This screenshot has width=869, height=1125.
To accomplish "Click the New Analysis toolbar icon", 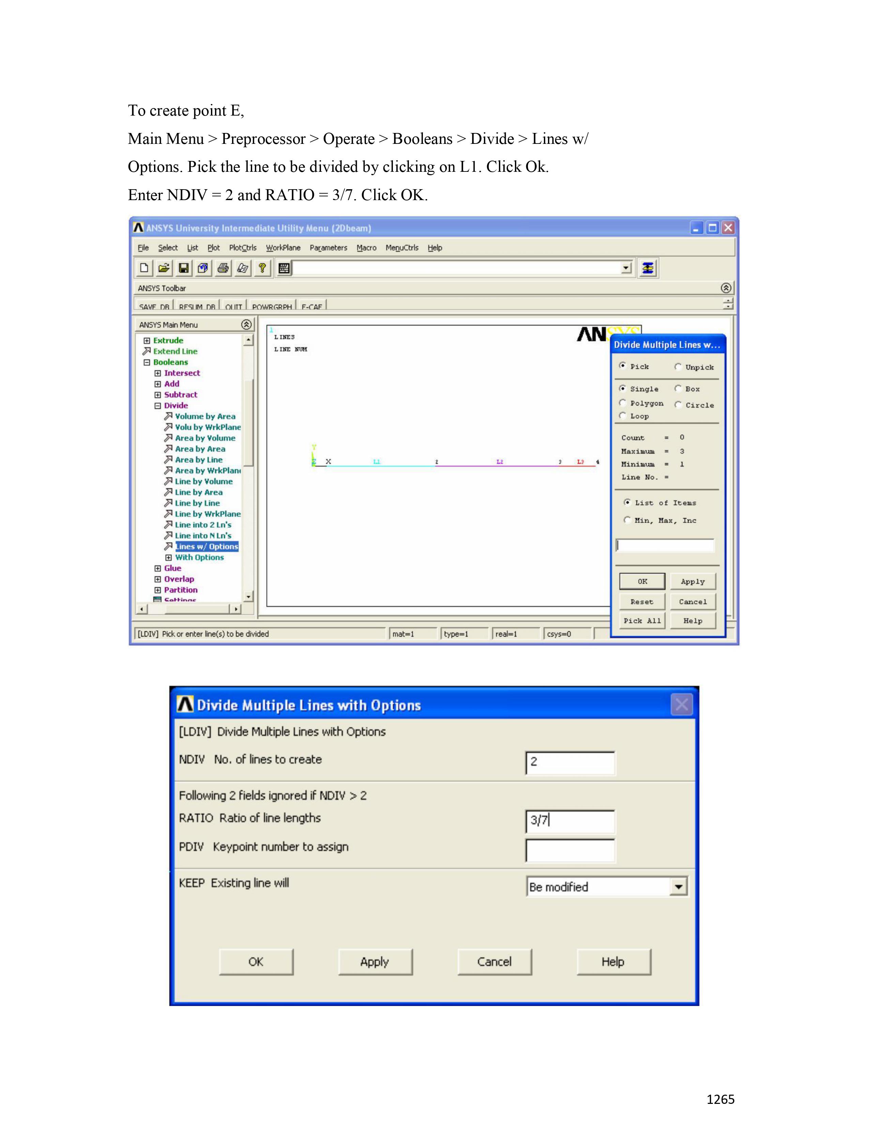I will pyautogui.click(x=144, y=268).
